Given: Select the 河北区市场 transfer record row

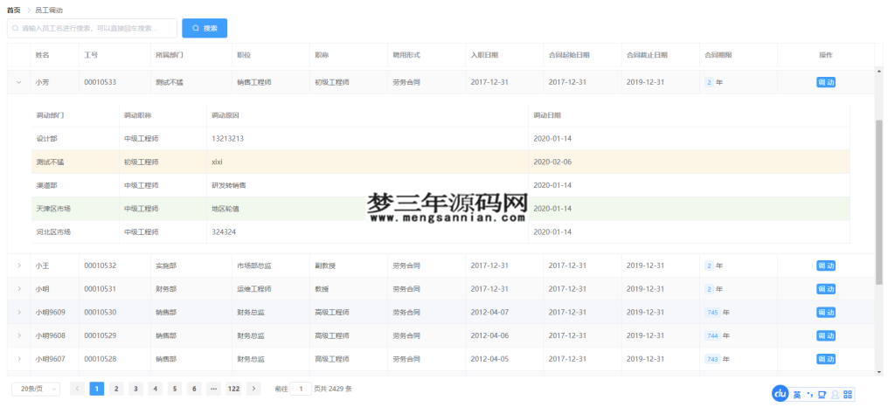Looking at the screenshot, I should point(441,232).
